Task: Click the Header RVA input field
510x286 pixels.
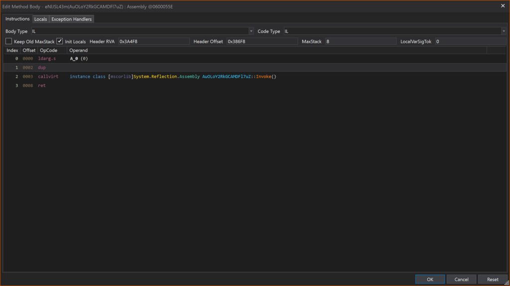Action: click(153, 41)
